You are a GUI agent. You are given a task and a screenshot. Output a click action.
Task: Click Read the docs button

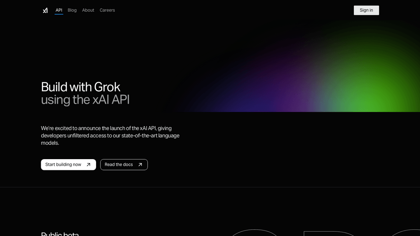click(x=124, y=165)
